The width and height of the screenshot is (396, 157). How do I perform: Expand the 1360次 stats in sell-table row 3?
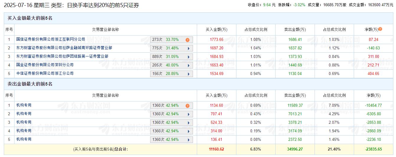click(188, 123)
